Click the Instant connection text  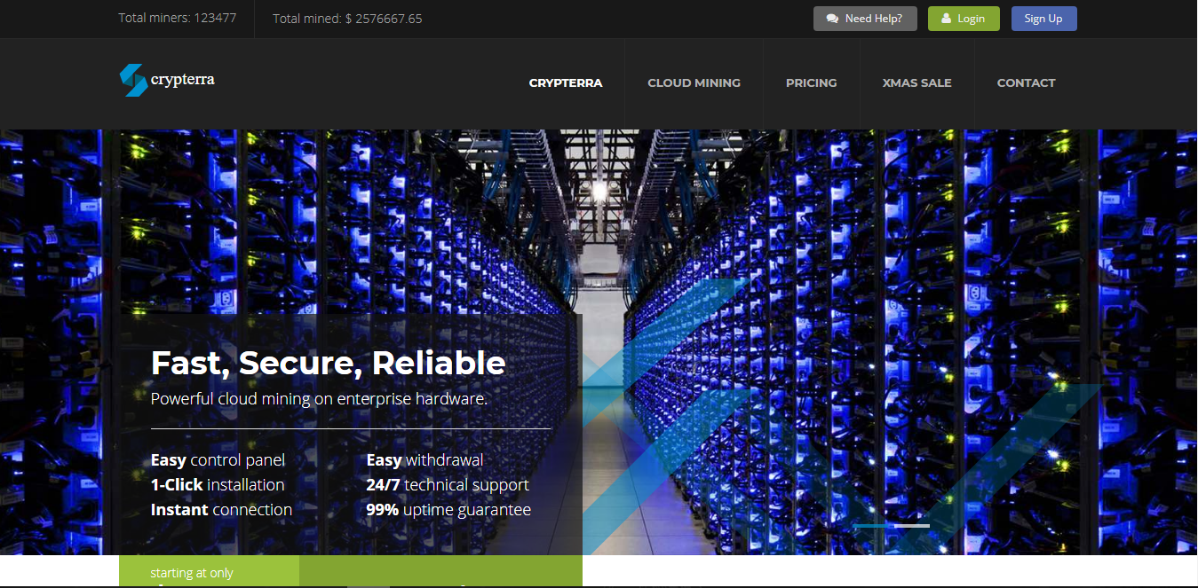tap(221, 510)
